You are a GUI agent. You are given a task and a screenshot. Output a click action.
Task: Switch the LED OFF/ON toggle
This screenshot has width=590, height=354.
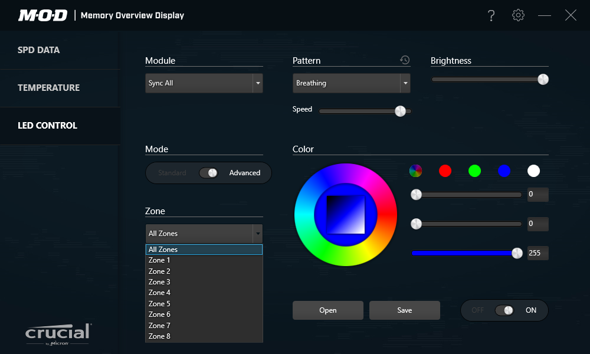pyautogui.click(x=504, y=310)
